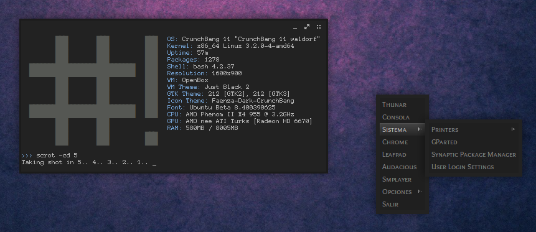
Task: Minimize the terminal window
Action: (295, 27)
